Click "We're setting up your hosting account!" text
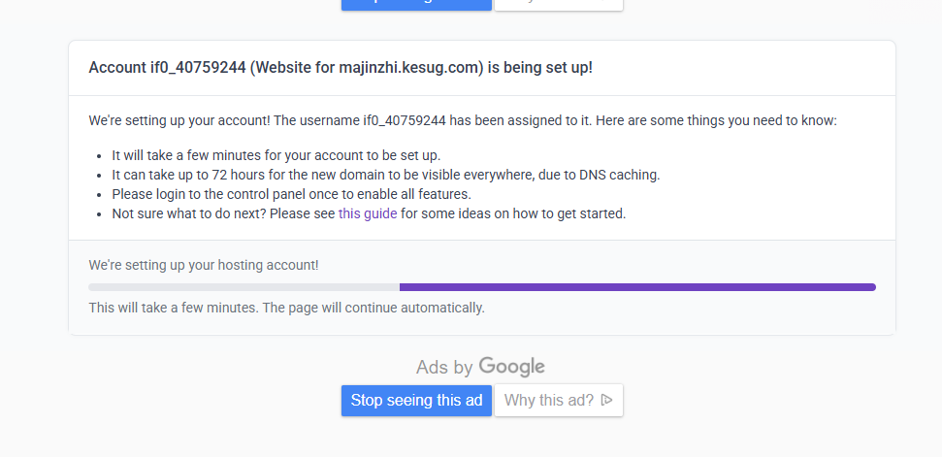Viewport: 942px width, 457px height. (x=204, y=264)
